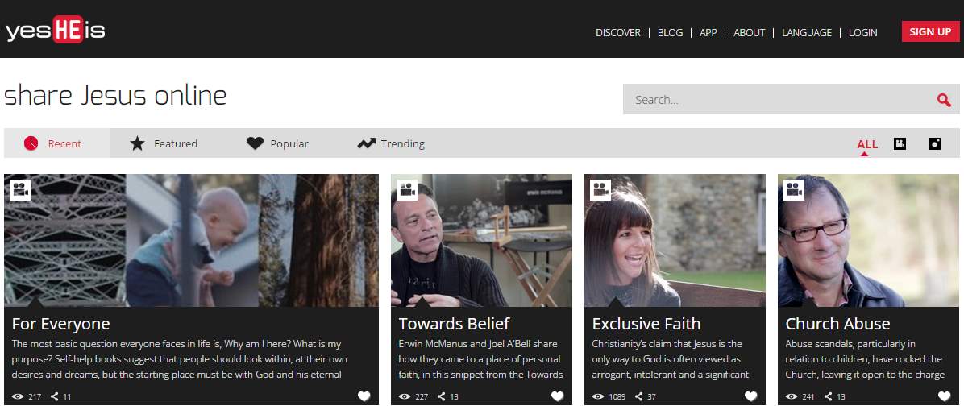Select the ALL content filter
The height and width of the screenshot is (410, 964).
(867, 144)
